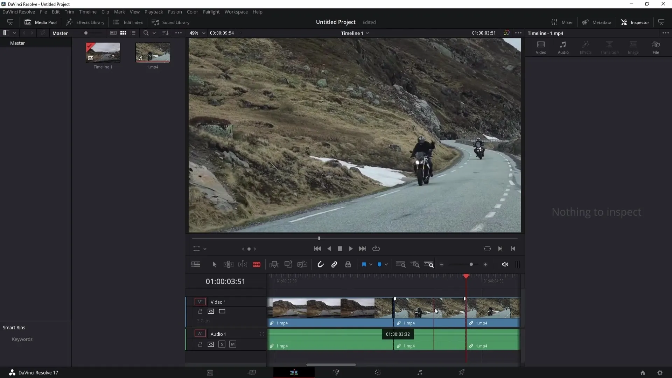Open the flag color dropdown arrow
672x378 pixels.
click(x=371, y=265)
